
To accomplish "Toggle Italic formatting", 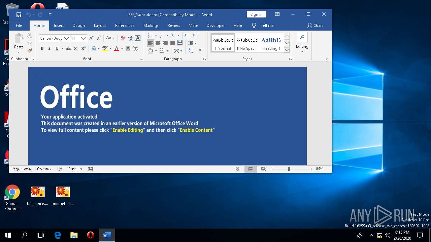I will [x=49, y=48].
